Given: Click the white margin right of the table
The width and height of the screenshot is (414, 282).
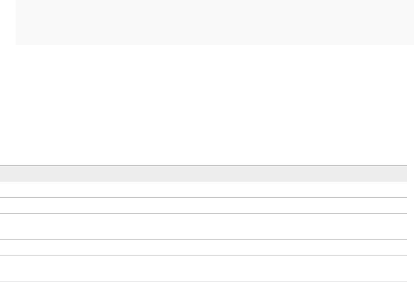Looking at the screenshot, I should coord(411,217).
